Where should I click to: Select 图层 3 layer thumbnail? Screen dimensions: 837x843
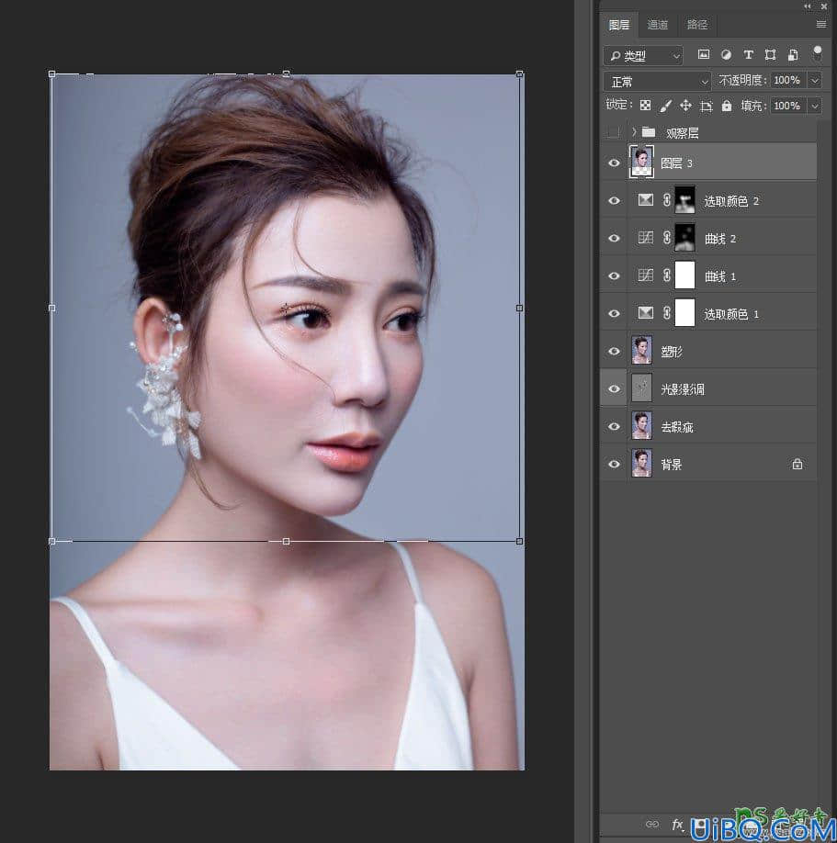(641, 162)
